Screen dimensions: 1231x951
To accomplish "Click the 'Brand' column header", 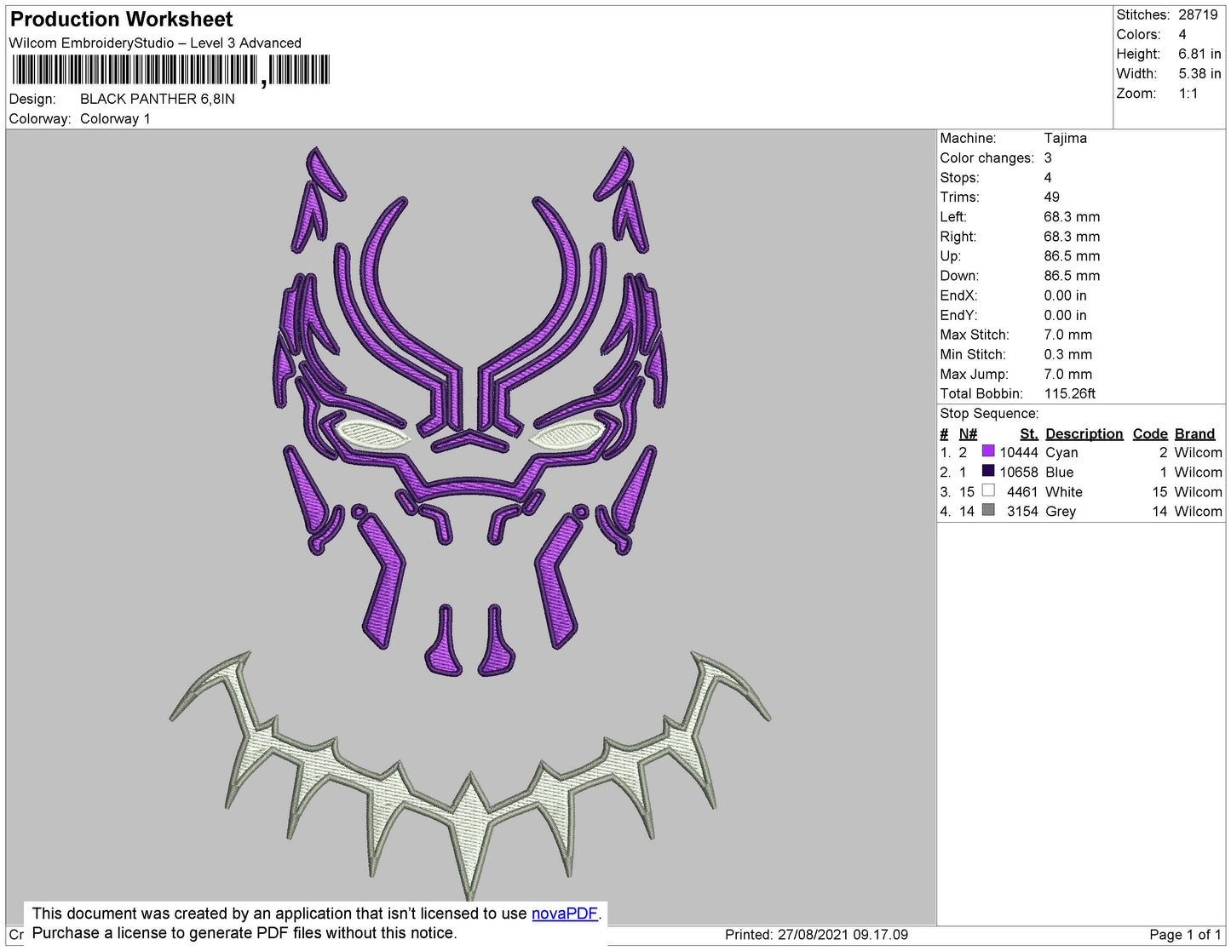I will pyautogui.click(x=1194, y=433).
